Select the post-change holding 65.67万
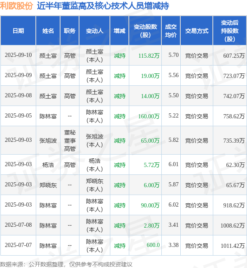Screen dimensions: 247x268 point(235,185)
